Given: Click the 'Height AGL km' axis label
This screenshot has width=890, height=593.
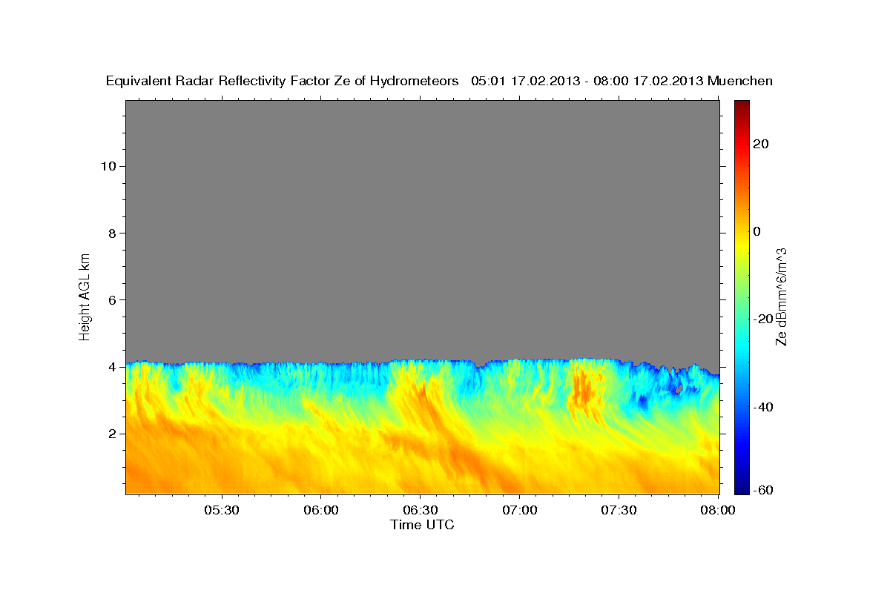Looking at the screenshot, I should click(85, 296).
